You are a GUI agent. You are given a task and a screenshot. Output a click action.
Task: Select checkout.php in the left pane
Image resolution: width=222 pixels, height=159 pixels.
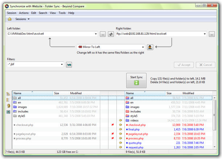point(56,125)
